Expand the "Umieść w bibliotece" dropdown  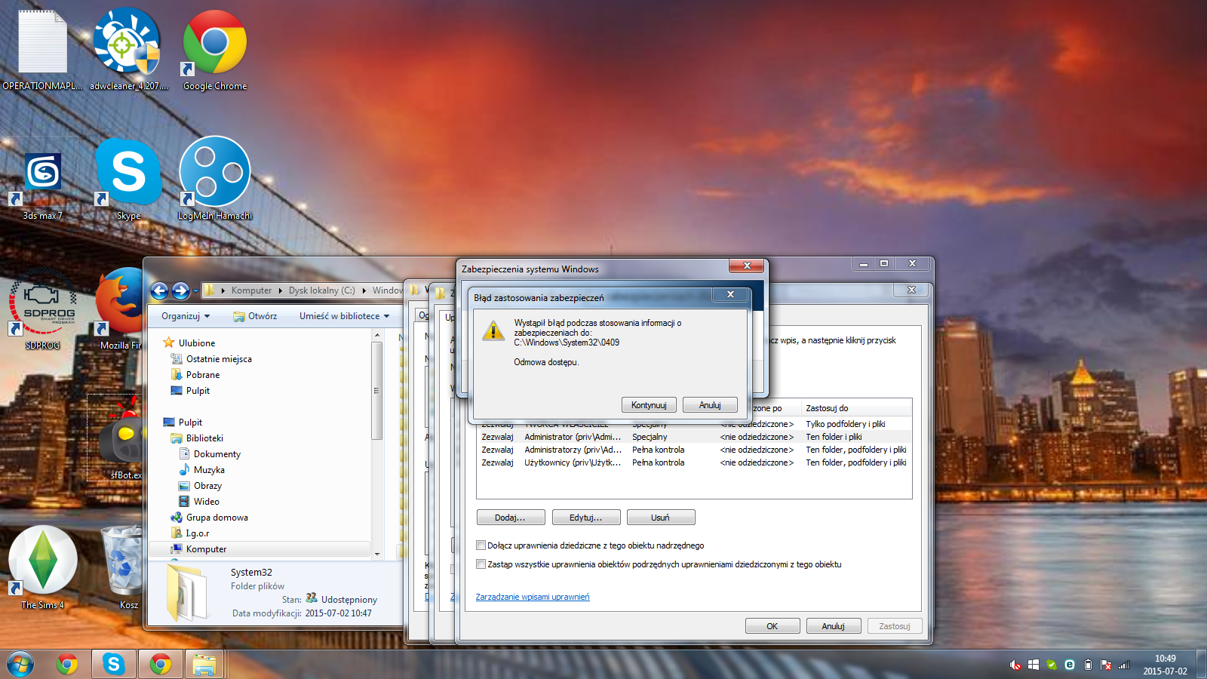343,315
